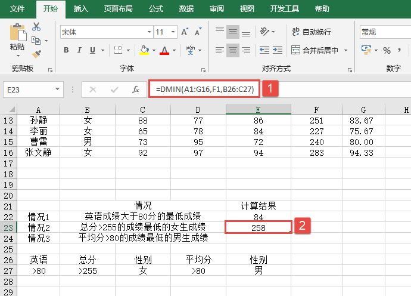Click the Paste clipboard icon
Image resolution: width=411 pixels, height=296 pixels.
[17, 36]
